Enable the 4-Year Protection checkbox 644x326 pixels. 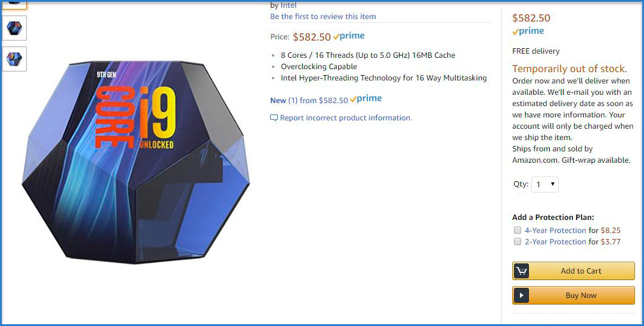point(518,230)
